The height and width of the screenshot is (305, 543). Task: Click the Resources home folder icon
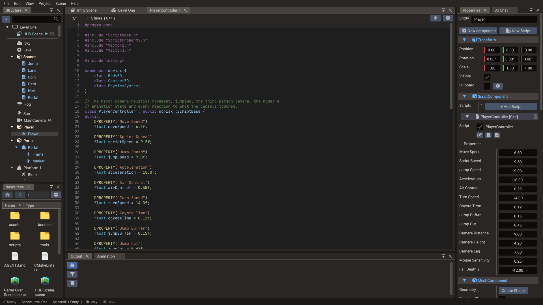pyautogui.click(x=8, y=195)
